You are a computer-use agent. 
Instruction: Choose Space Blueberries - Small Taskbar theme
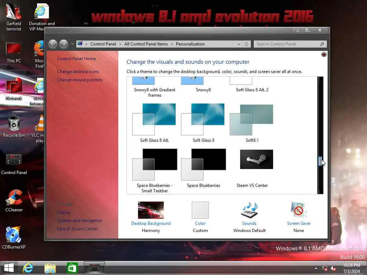[154, 171]
